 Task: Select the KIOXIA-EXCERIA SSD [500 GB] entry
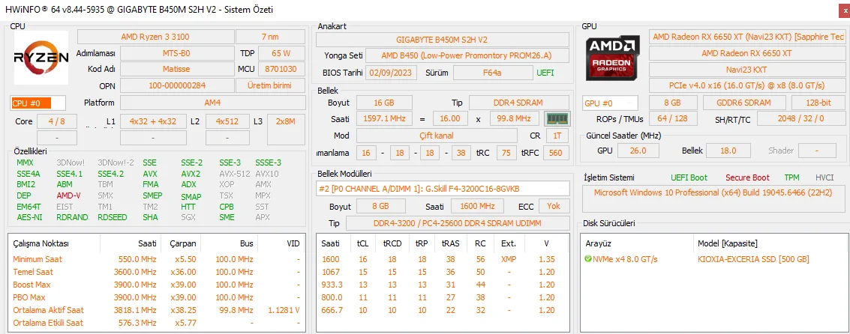click(753, 259)
